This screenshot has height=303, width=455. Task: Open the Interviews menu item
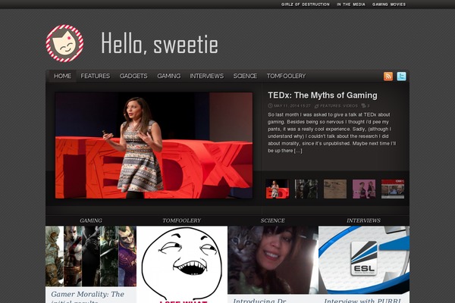pyautogui.click(x=206, y=76)
